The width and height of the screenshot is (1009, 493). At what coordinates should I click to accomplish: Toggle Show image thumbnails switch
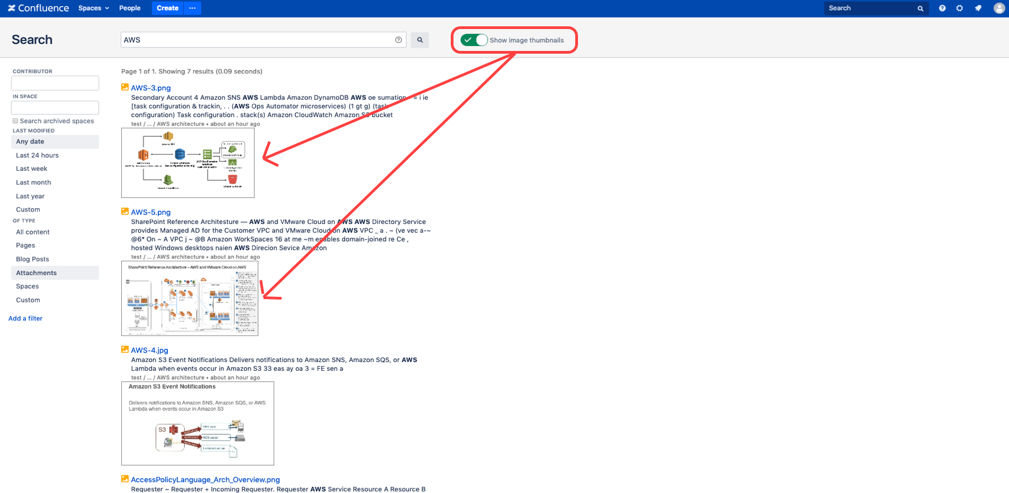[474, 40]
